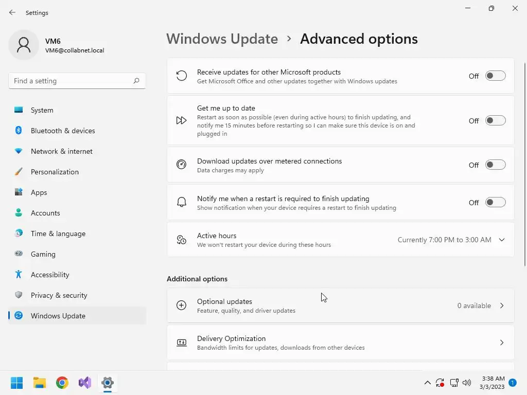Open Network & internet settings
This screenshot has height=395, width=527.
click(x=77, y=151)
